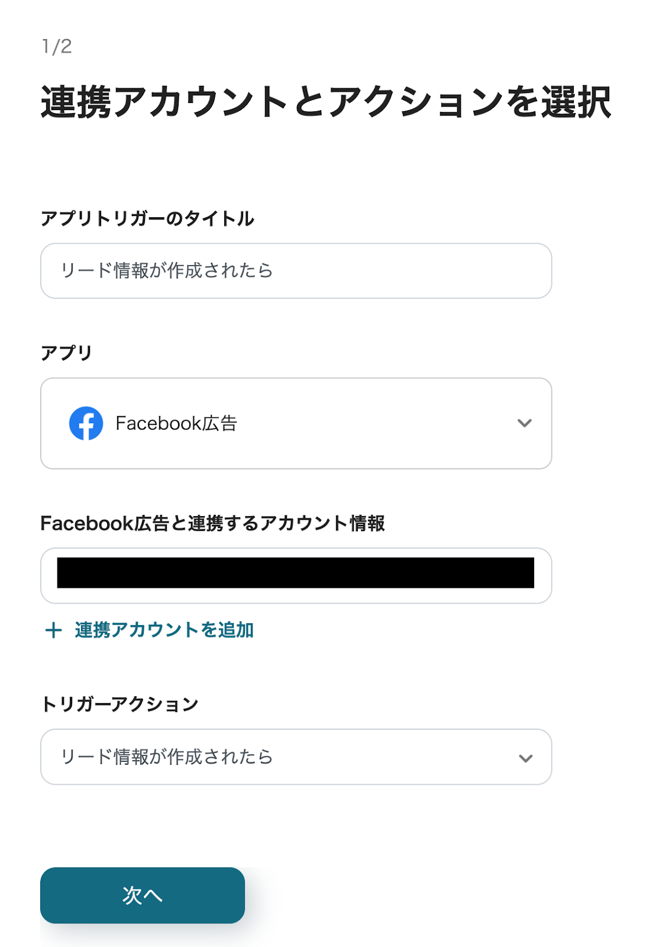Click the アプリ label above the app selector
The image size is (646, 947).
[x=66, y=353]
